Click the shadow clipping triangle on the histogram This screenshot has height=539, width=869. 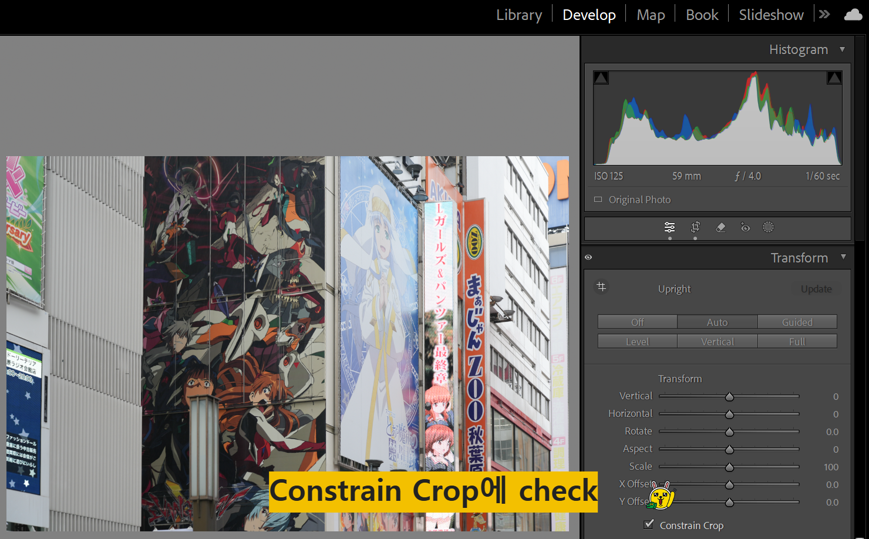point(601,77)
